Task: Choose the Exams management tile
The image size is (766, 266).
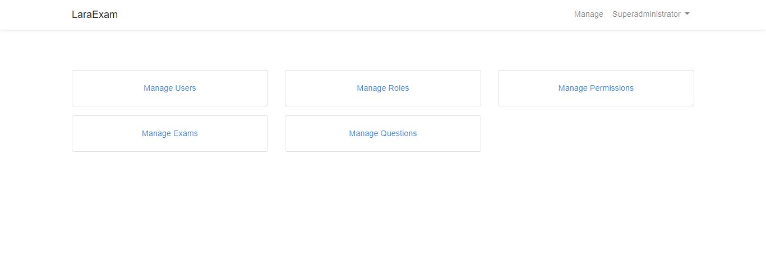Action: tap(170, 133)
